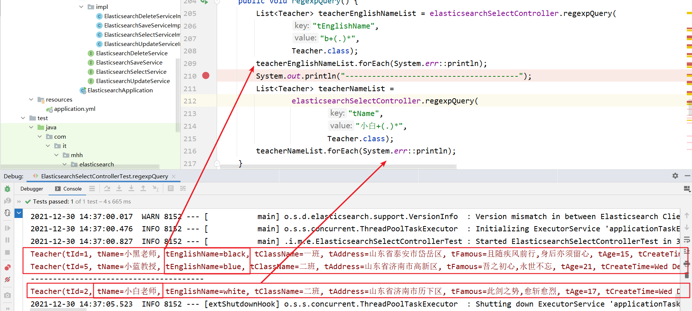Open ElasticsearchSaveService interface
692x311 pixels.
coord(125,62)
